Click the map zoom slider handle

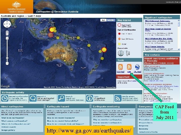click(7, 58)
